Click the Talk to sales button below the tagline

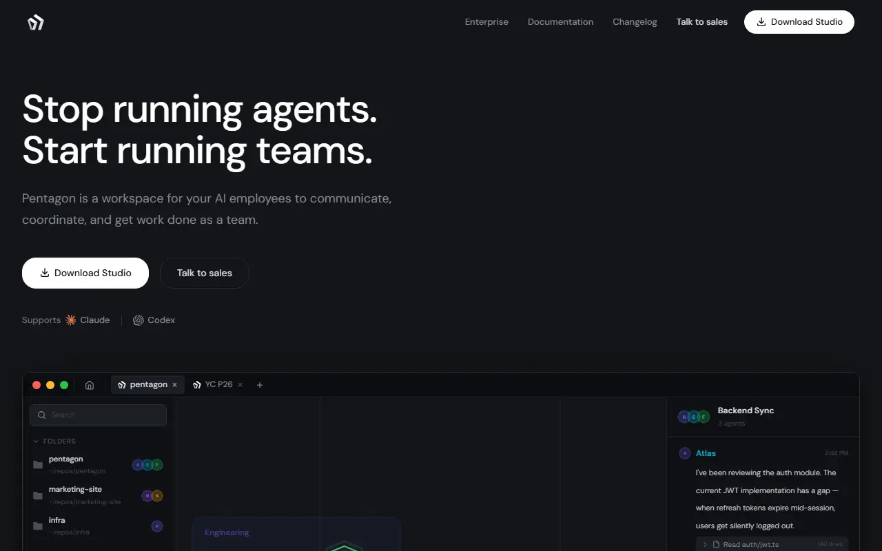click(205, 273)
